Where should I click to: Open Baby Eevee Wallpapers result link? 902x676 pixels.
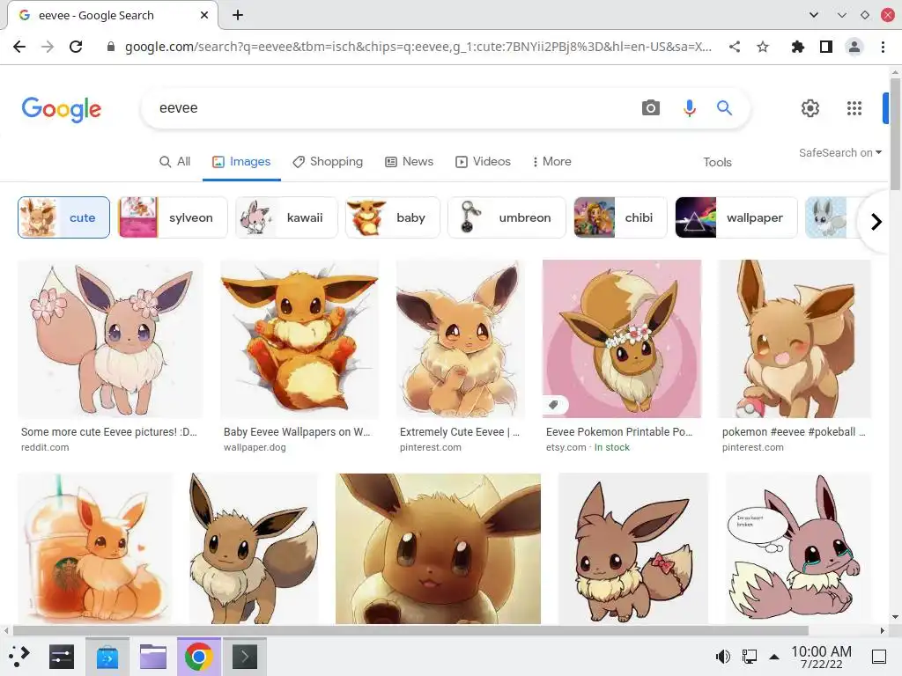[x=297, y=431]
